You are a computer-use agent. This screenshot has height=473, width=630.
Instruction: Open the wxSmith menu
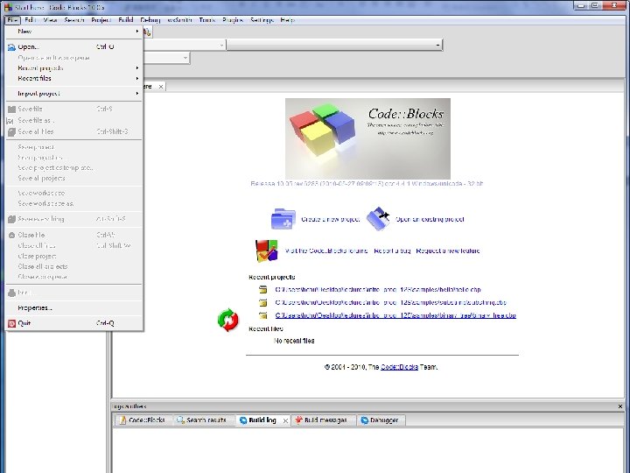[179, 19]
